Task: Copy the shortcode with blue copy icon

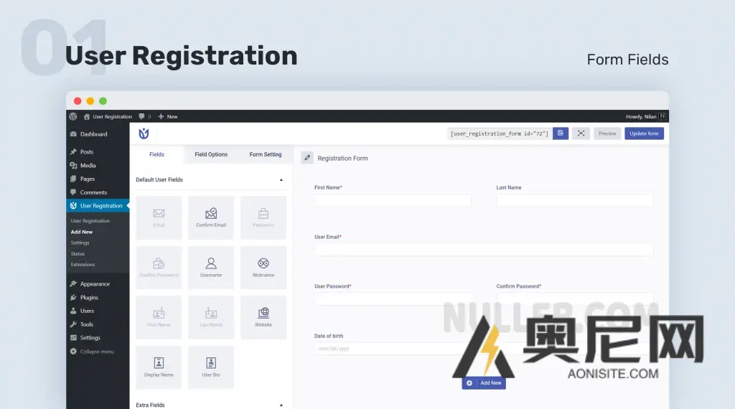Action: (561, 133)
